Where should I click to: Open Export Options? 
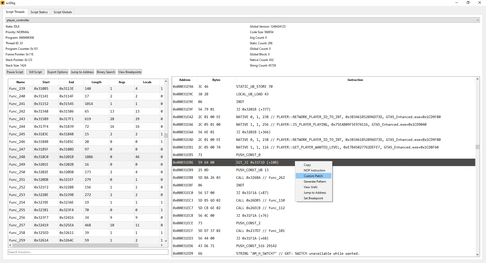[57, 72]
